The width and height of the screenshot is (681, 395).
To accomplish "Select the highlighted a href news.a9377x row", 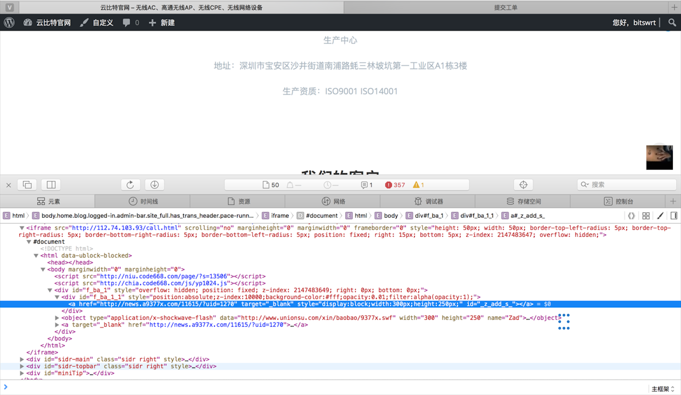I will (x=340, y=304).
